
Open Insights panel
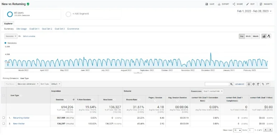click(x=266, y=4)
